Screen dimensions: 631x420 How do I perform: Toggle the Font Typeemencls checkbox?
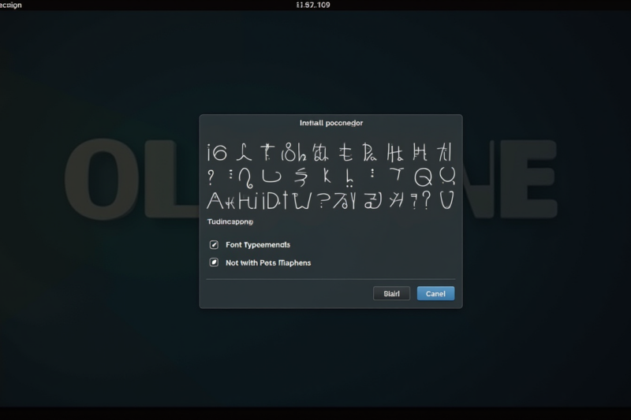click(x=214, y=245)
